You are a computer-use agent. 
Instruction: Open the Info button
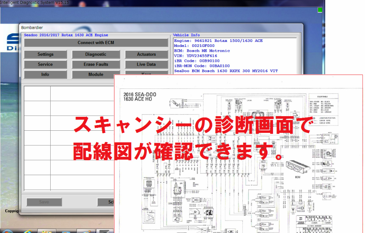pyautogui.click(x=45, y=75)
